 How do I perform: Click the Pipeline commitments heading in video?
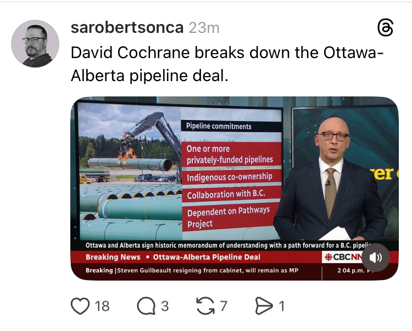click(x=219, y=127)
